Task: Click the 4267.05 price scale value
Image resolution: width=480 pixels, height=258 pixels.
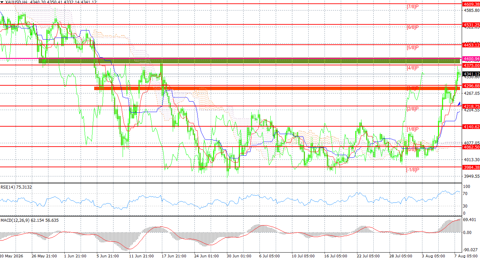Action: click(471, 93)
